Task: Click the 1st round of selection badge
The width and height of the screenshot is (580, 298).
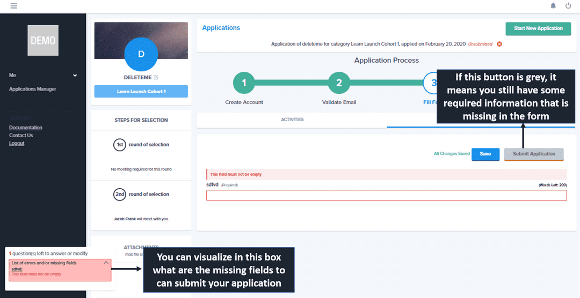Action: coord(120,145)
